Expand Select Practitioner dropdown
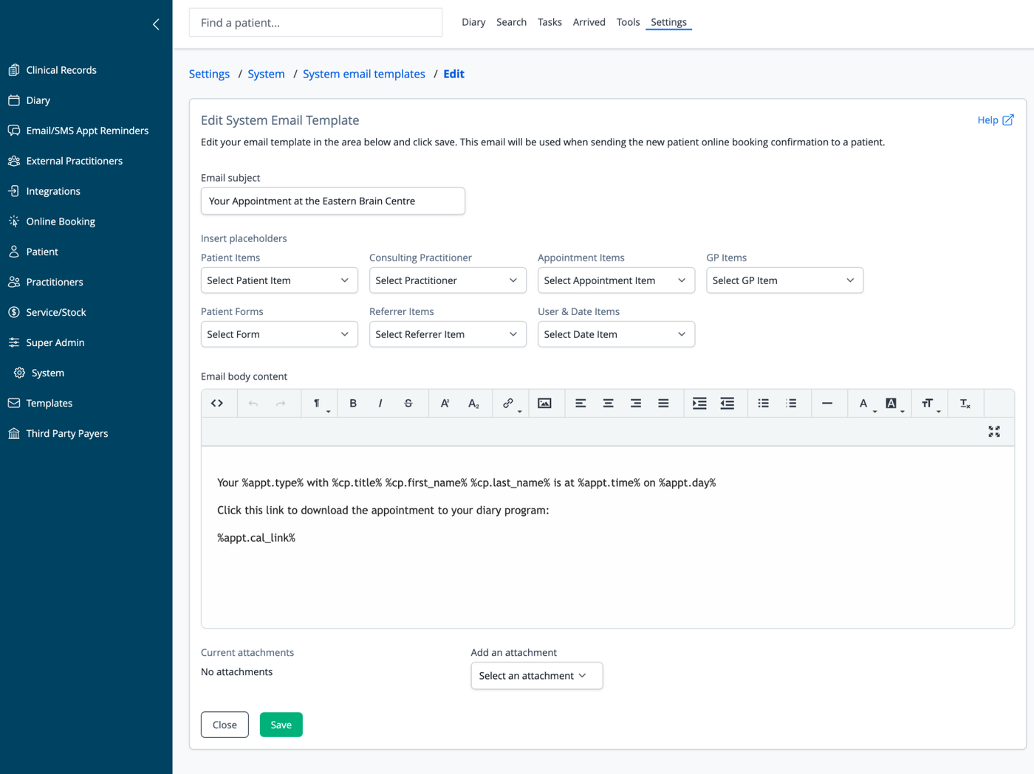The height and width of the screenshot is (774, 1034). 448,280
